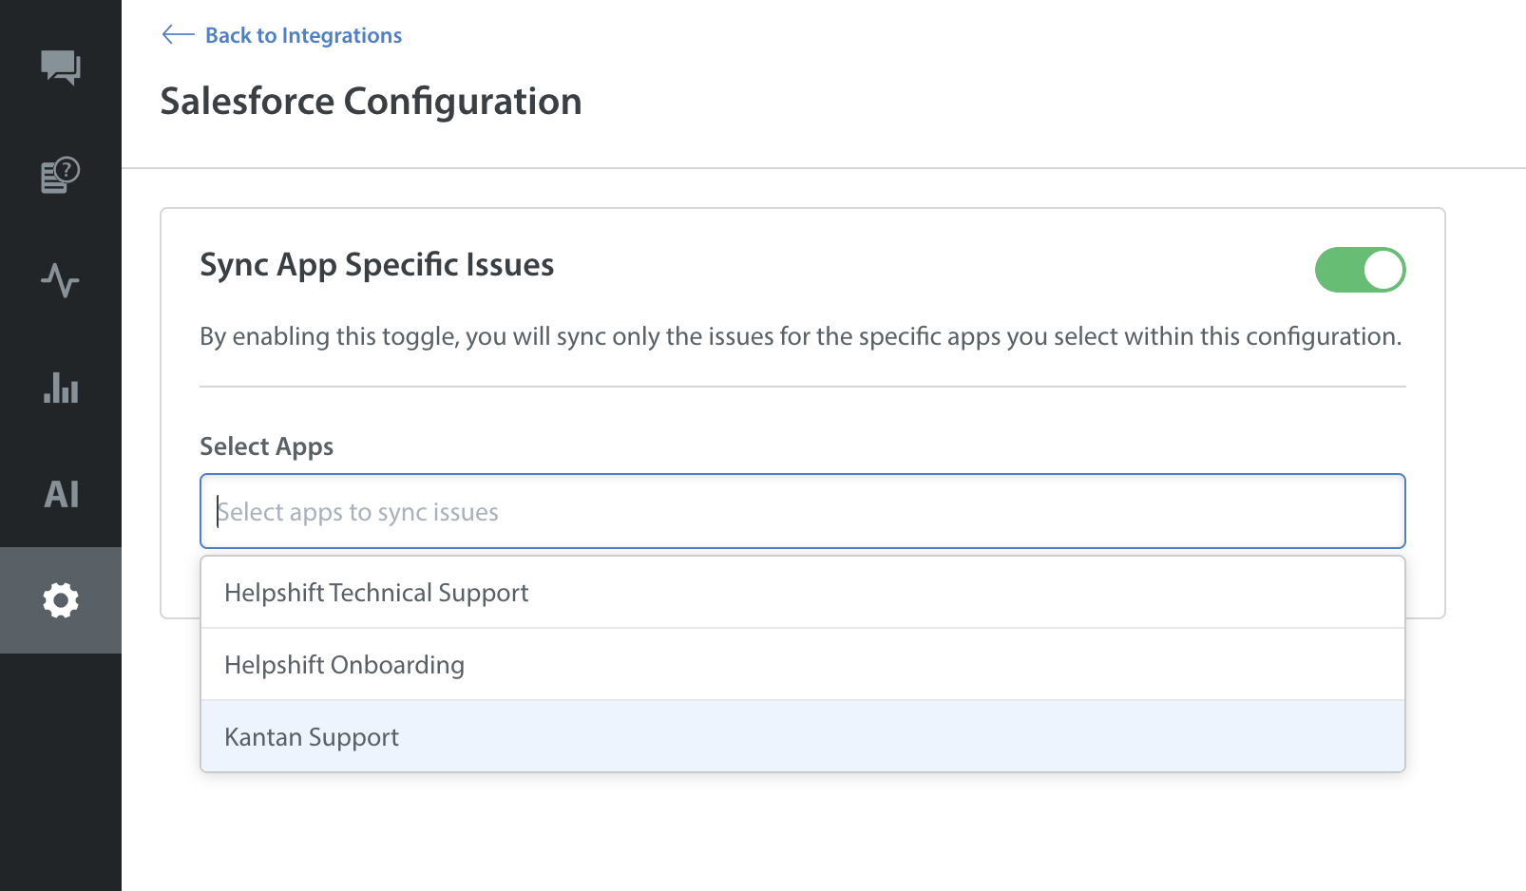Click the Select Apps field label

click(x=266, y=446)
